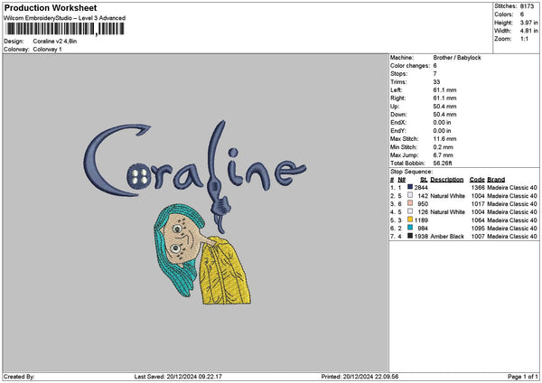Click the Stop Sequence heading
The height and width of the screenshot is (383, 542).
(x=411, y=172)
